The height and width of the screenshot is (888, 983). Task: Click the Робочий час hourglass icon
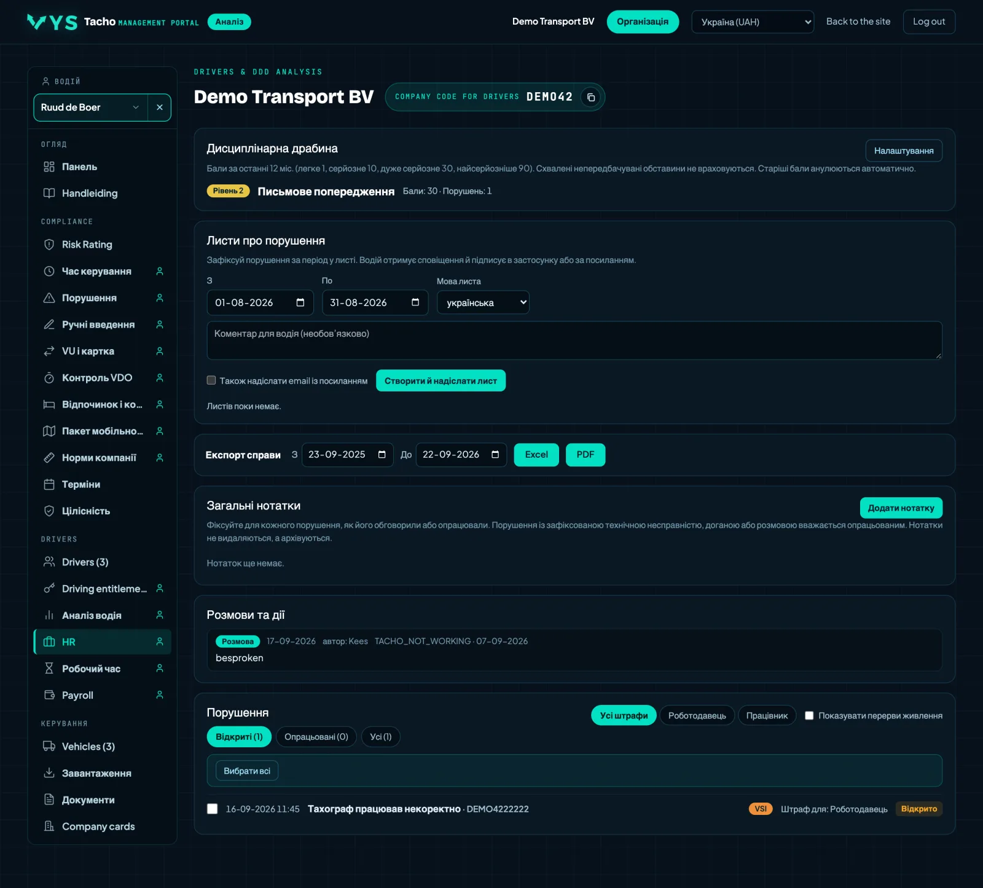[x=49, y=669]
